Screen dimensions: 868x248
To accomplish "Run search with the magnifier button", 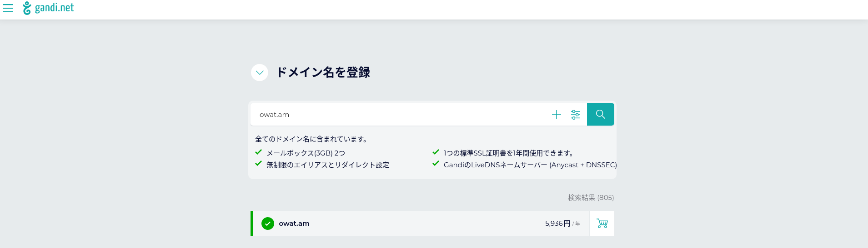I will (601, 114).
